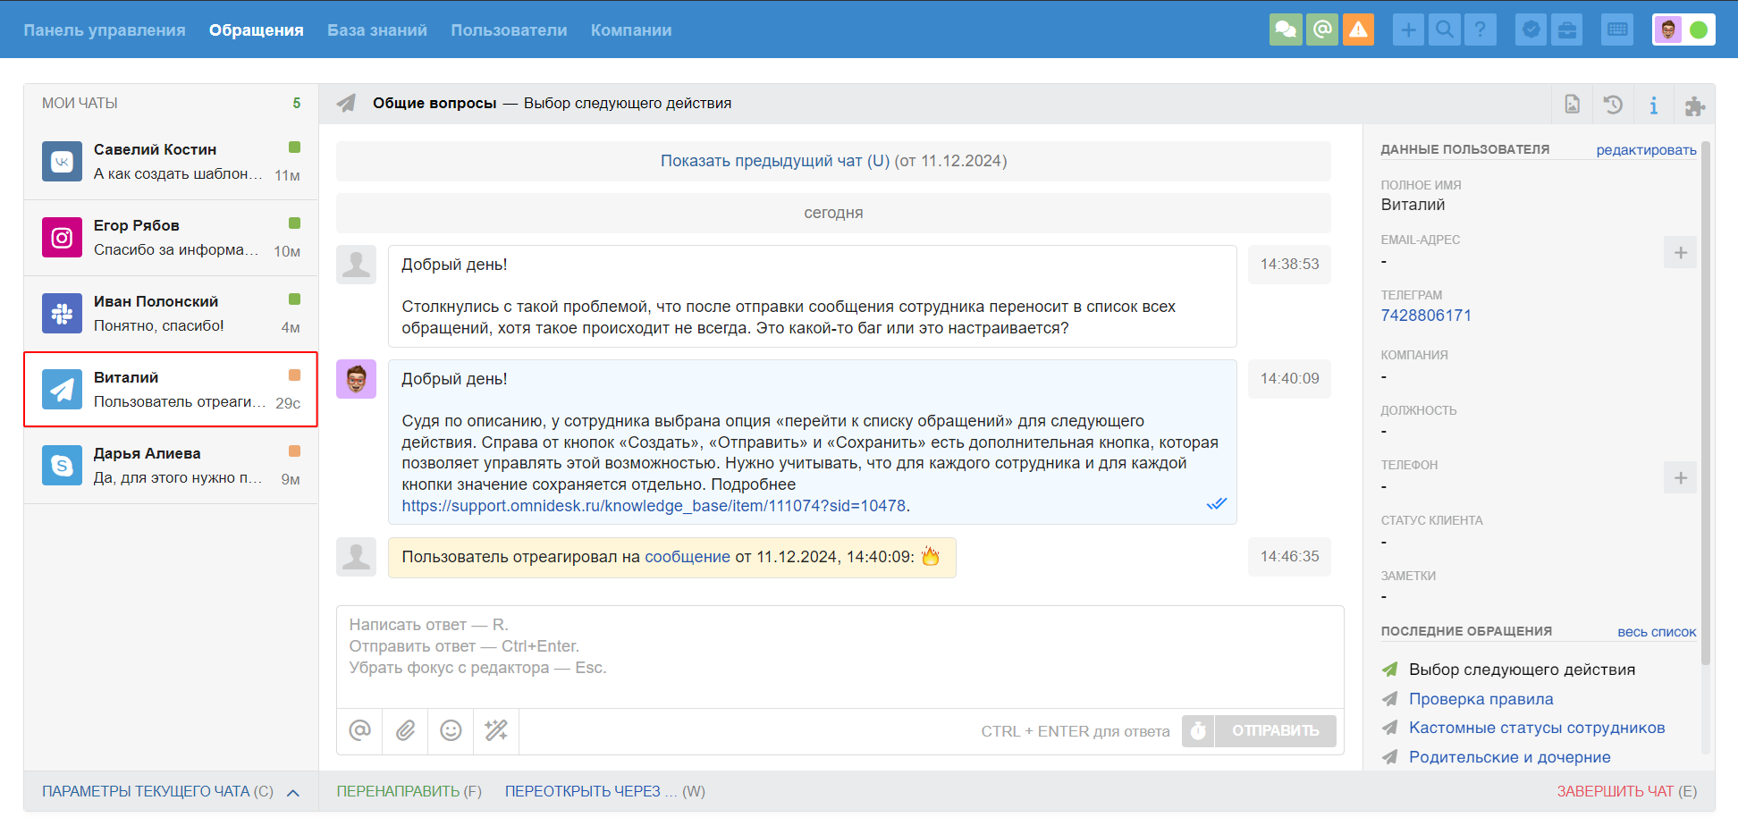Click the user data panel scrollbar

point(1706,402)
